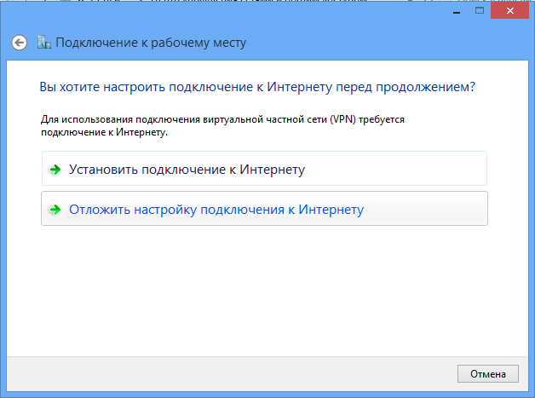Image resolution: width=535 pixels, height=398 pixels.
Task: Click blank right end of the "Установить подключение" box
Action: pos(426,169)
